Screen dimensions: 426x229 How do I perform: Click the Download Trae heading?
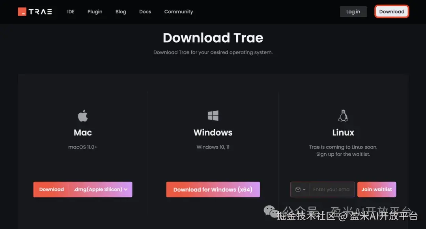pos(213,38)
